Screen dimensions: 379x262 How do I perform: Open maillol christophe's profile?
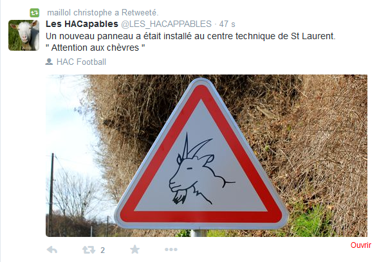coord(80,12)
